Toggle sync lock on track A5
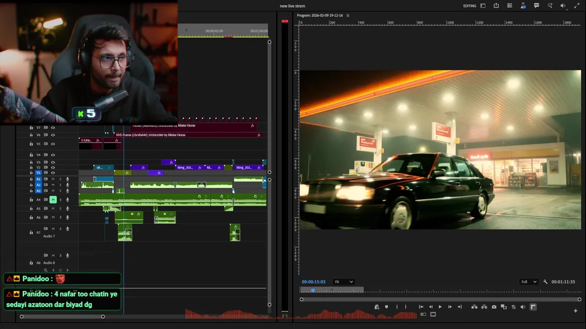586x329 pixels. [x=46, y=209]
